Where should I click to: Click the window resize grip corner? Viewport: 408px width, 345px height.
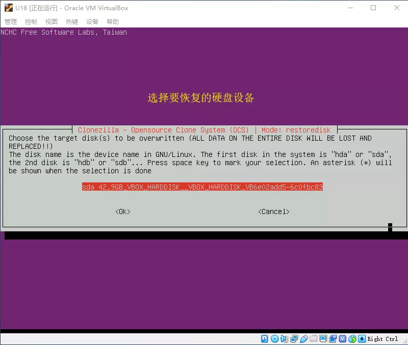[405, 342]
